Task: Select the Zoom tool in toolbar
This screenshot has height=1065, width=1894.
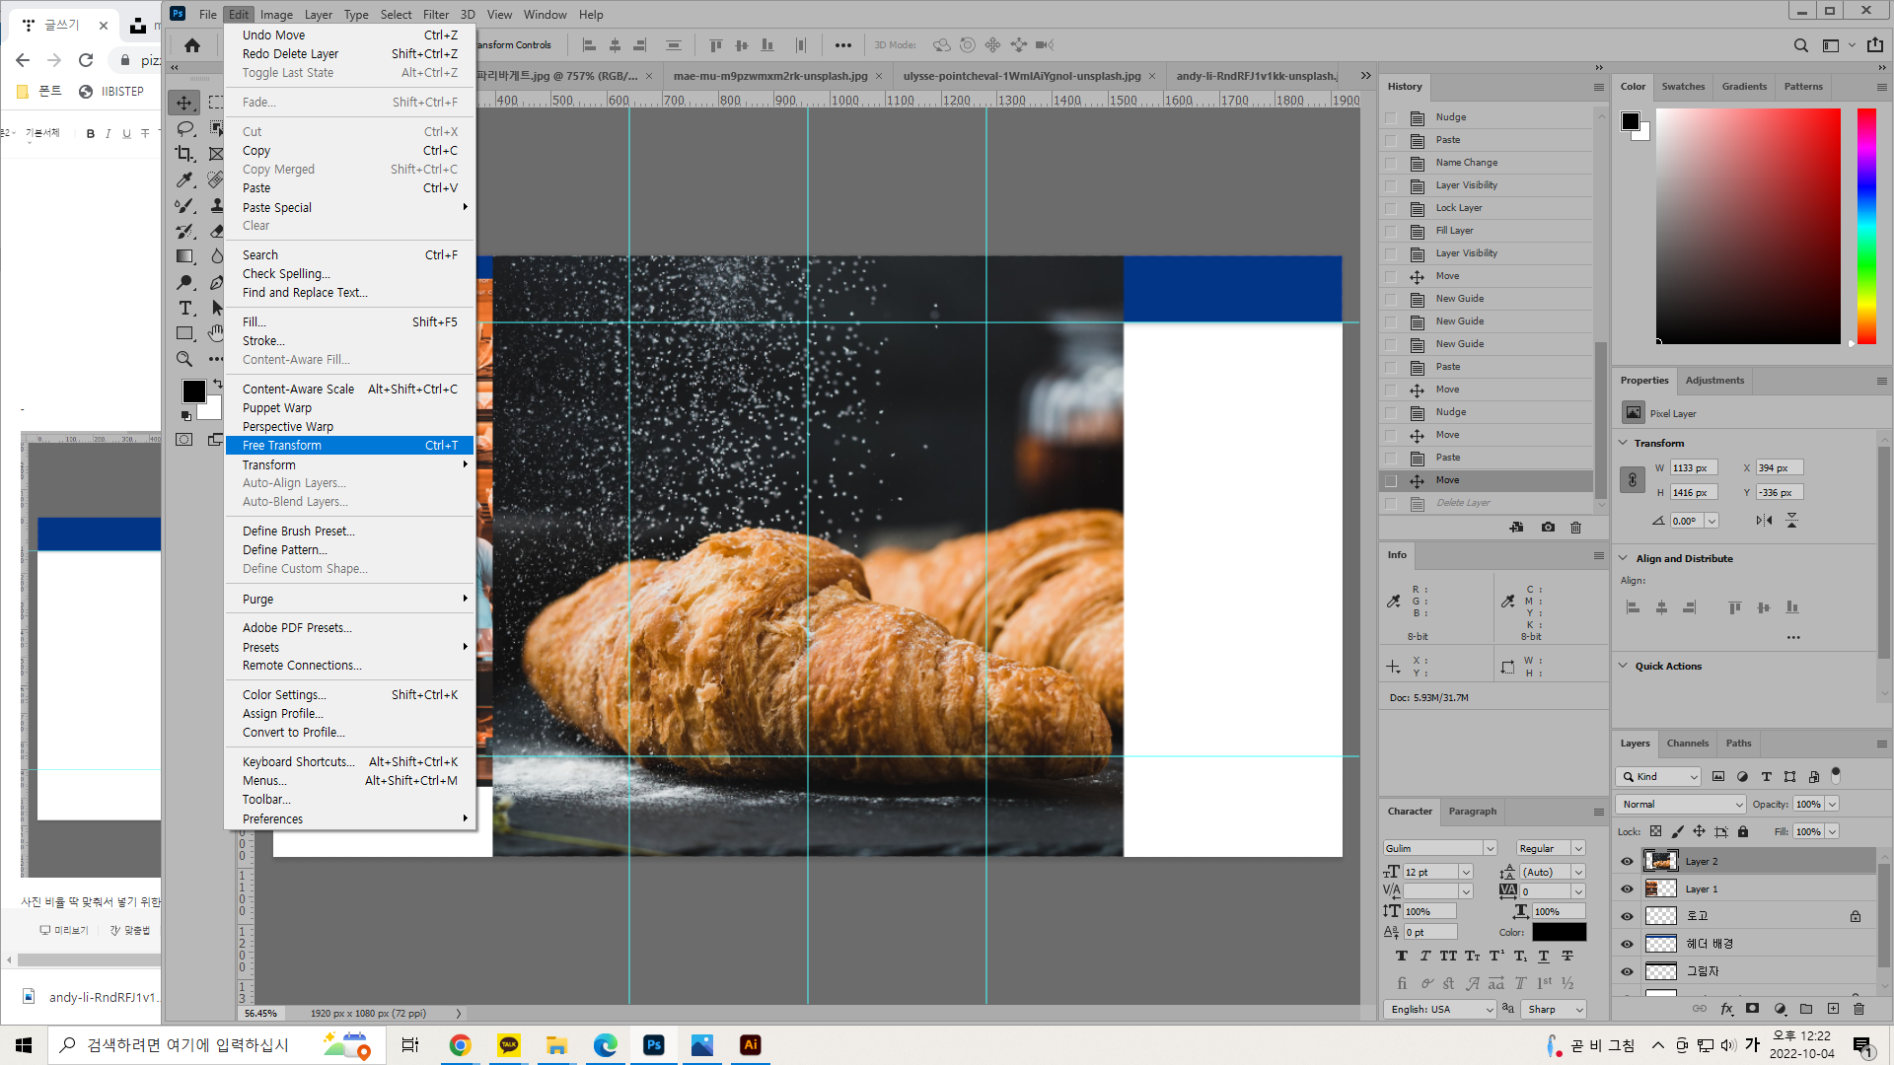Action: coord(184,359)
